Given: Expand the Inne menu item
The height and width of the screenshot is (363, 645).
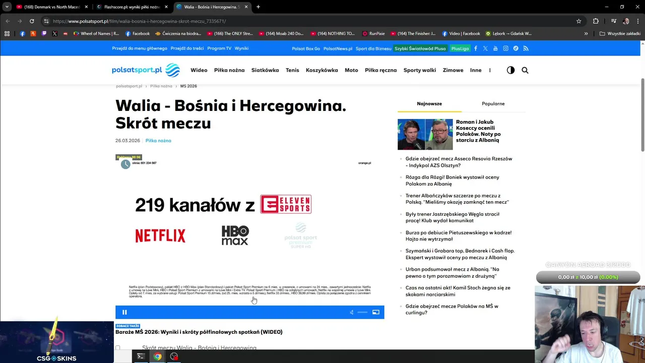Looking at the screenshot, I should (476, 70).
